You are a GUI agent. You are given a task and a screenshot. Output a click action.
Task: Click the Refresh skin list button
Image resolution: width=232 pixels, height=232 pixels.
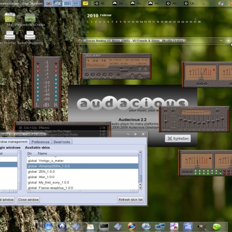pos(130,200)
